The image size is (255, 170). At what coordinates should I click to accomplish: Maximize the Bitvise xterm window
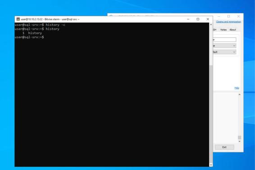coord(198,19)
